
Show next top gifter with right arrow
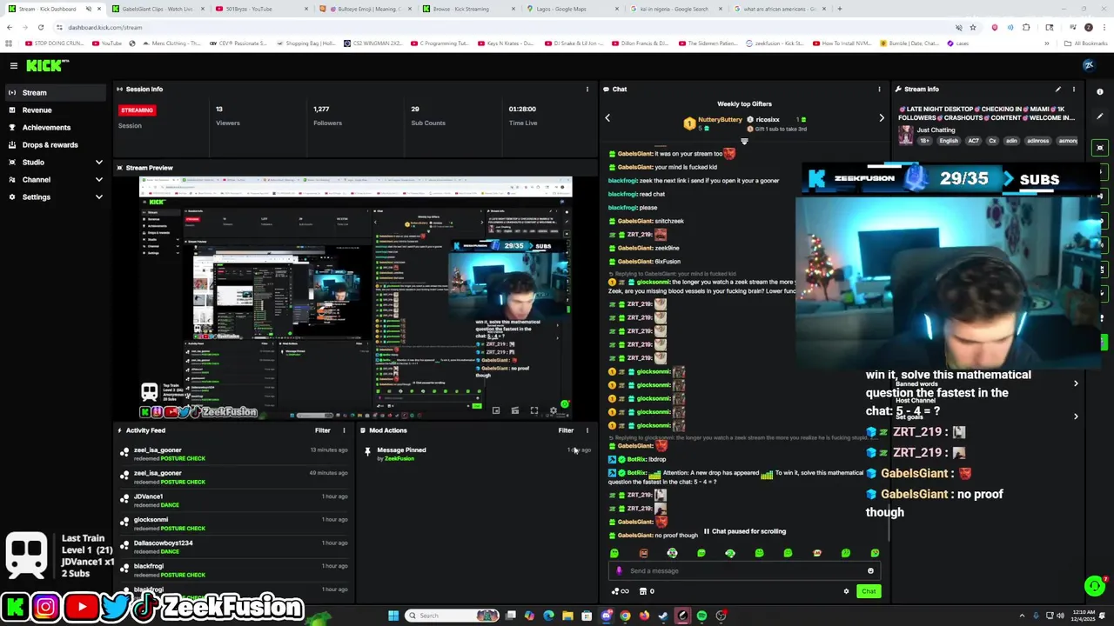click(881, 117)
